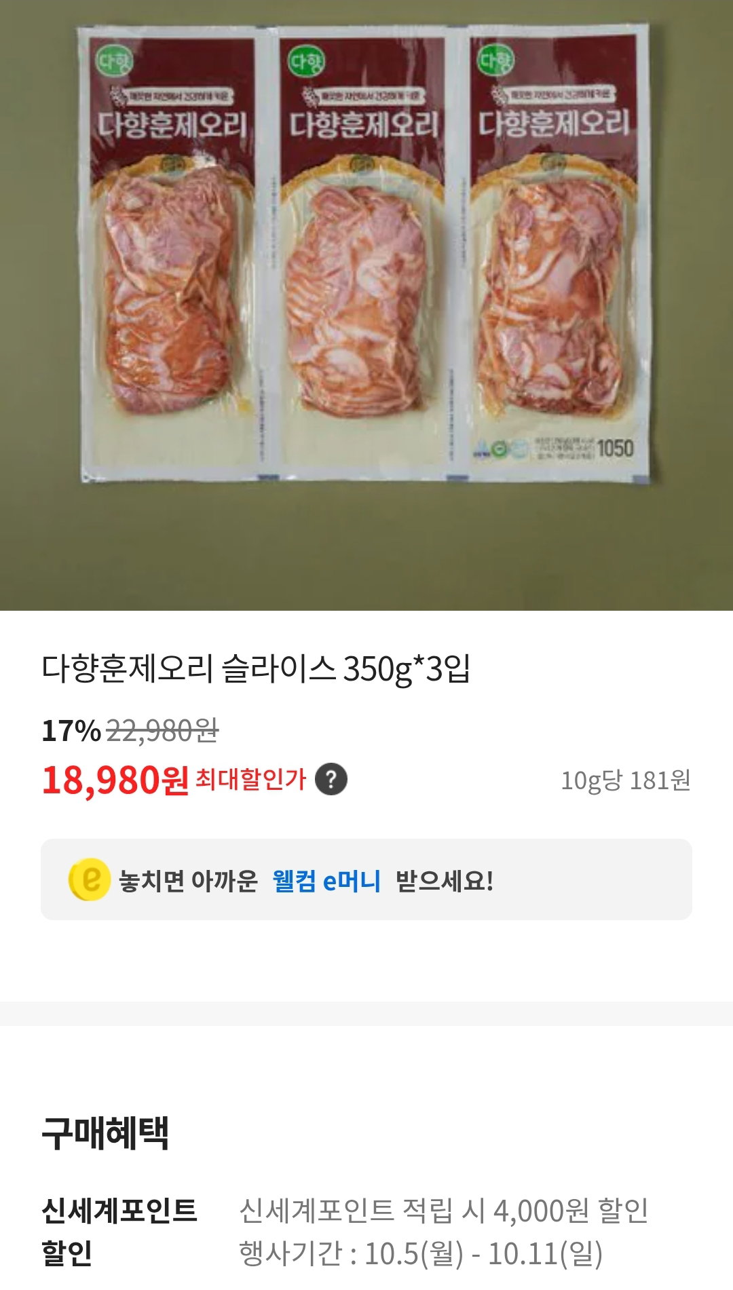733x1290 pixels.
Task: Tap the 놓치면 아까운 e머니 banner
Action: click(366, 879)
